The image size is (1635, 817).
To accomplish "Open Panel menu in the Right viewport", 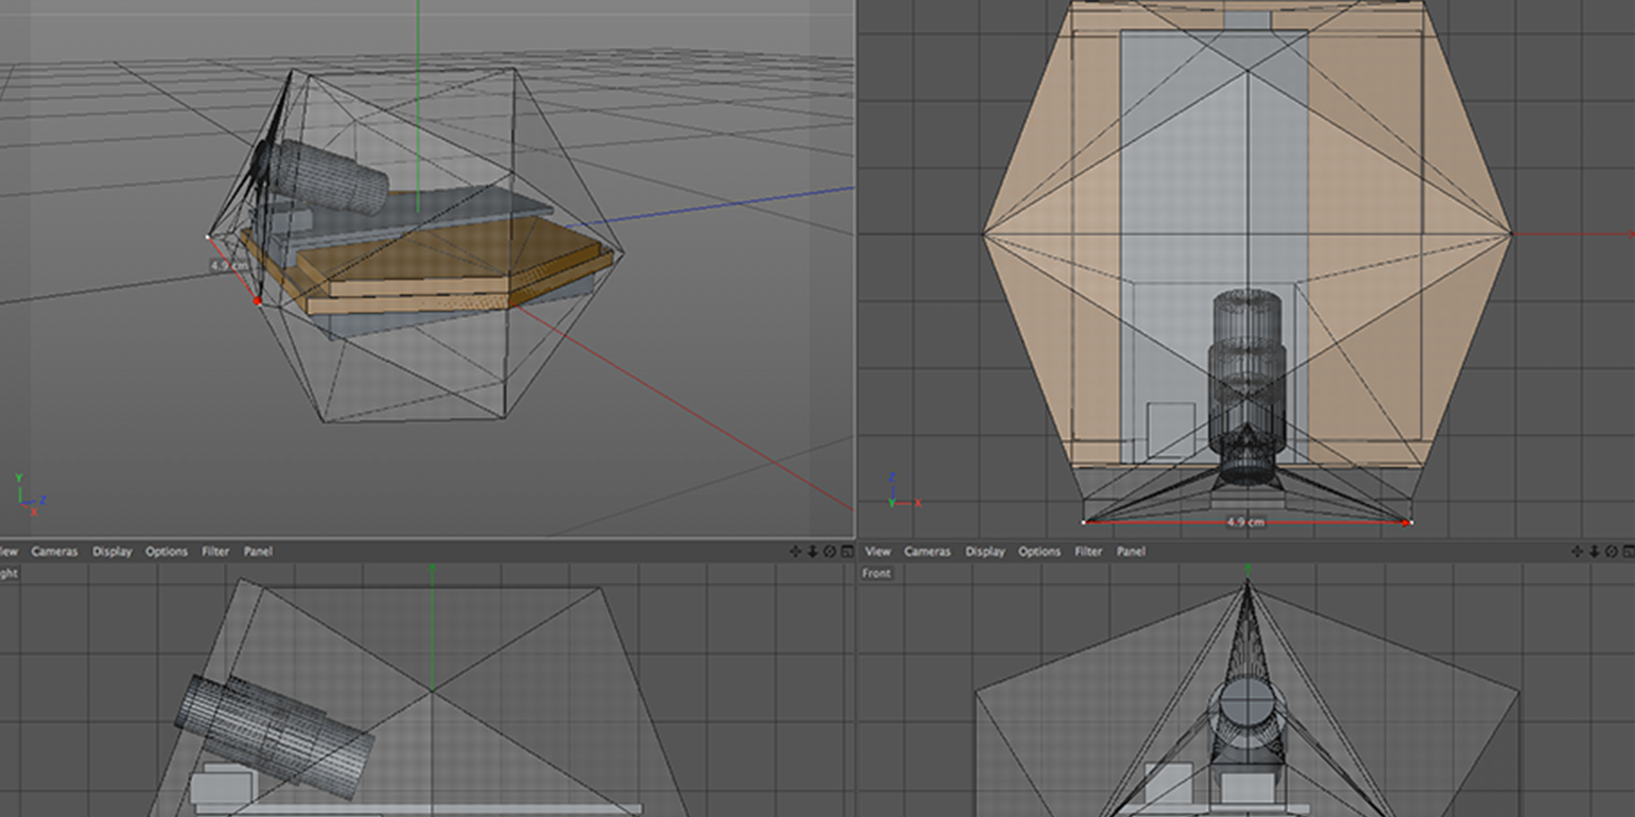I will coord(258,551).
